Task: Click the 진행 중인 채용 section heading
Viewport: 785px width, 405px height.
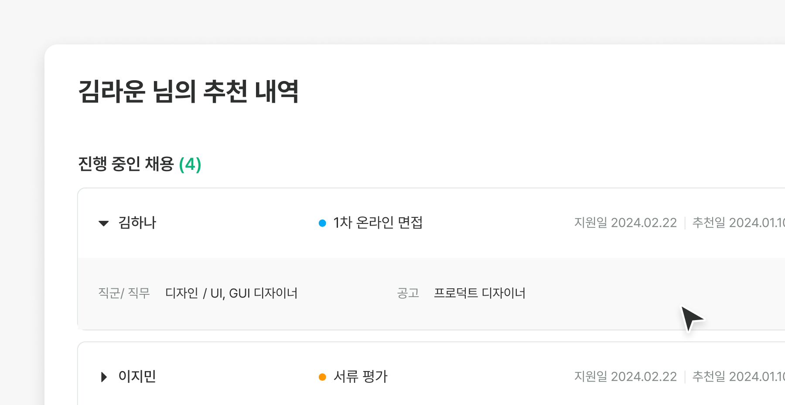Action: [x=126, y=164]
